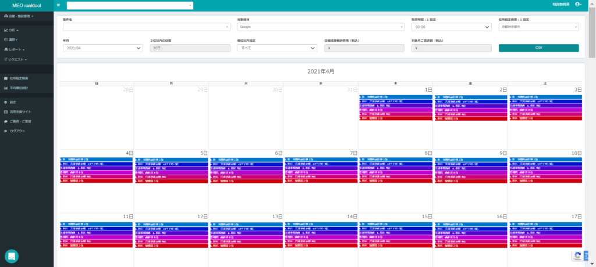The width and height of the screenshot is (596, 267).
Task: Open the 順位以内指定 dropdown showing すべて
Action: 277,48
